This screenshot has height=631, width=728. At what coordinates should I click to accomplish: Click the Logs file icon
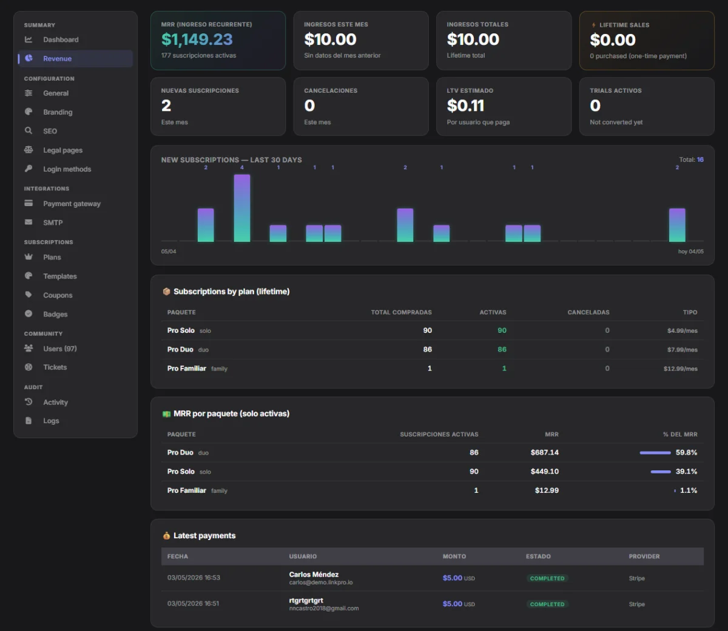[x=29, y=421]
